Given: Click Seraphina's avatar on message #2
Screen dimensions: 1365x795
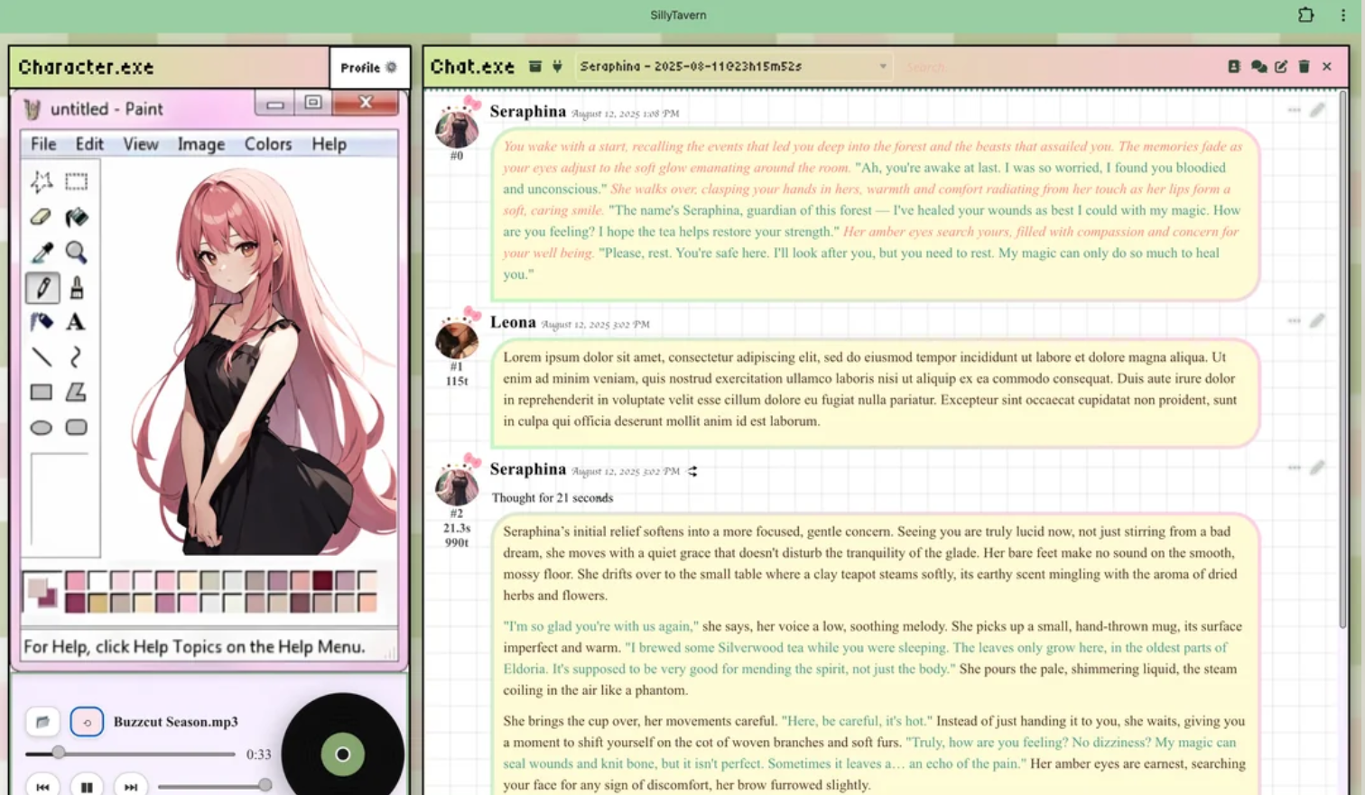Looking at the screenshot, I should (457, 485).
